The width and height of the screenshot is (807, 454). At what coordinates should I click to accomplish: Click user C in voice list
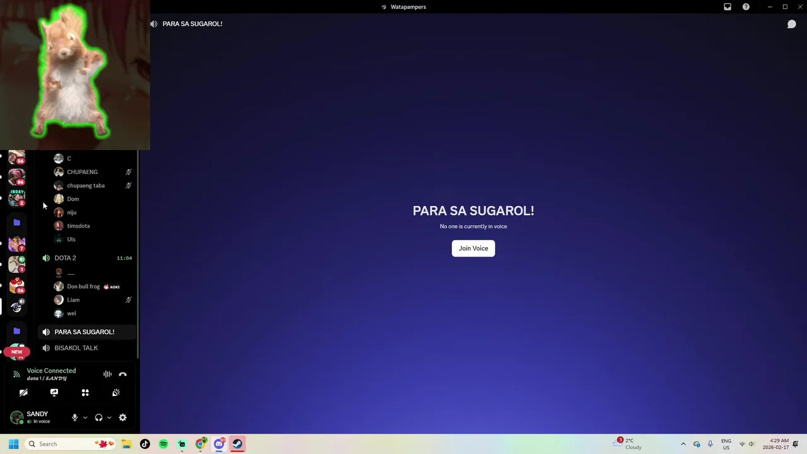93,158
